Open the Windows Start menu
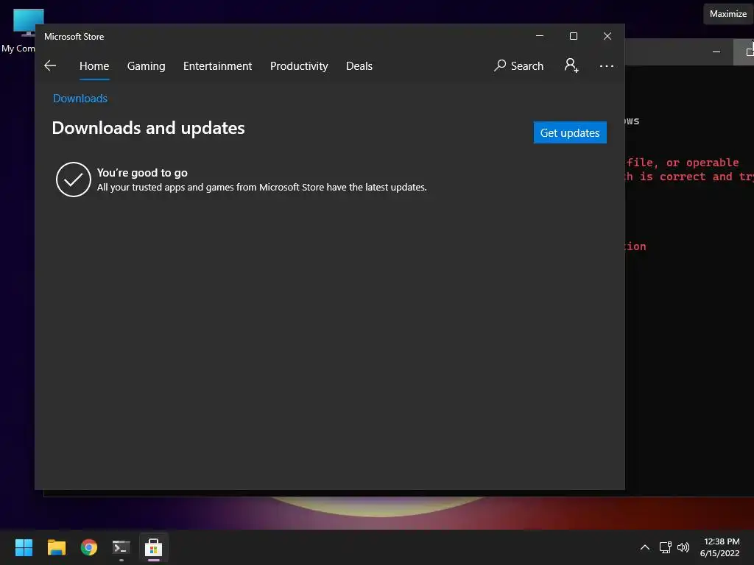The image size is (754, 565). [x=24, y=547]
